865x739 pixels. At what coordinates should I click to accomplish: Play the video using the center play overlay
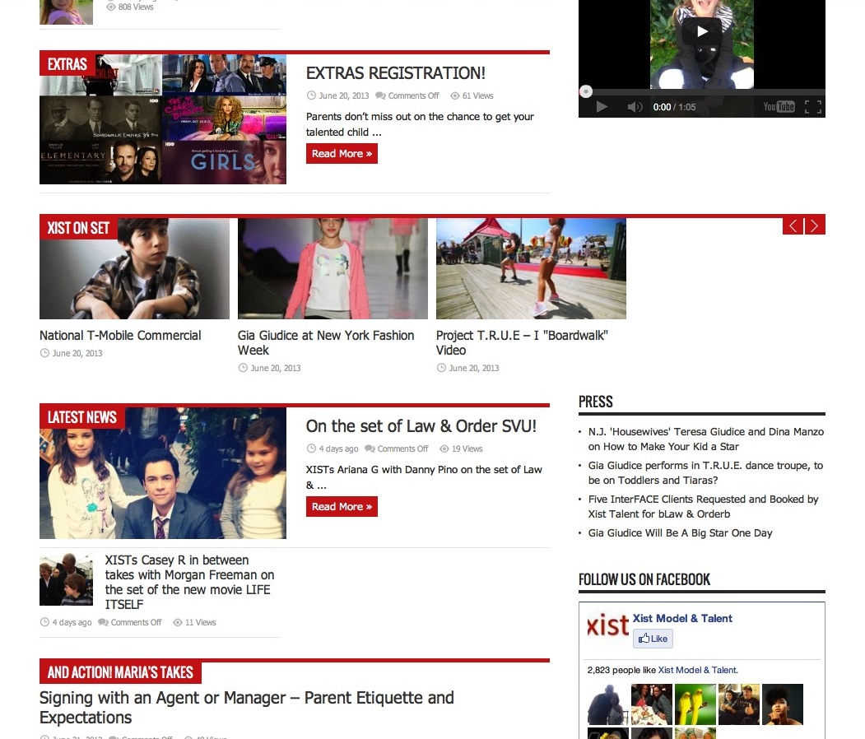[702, 31]
